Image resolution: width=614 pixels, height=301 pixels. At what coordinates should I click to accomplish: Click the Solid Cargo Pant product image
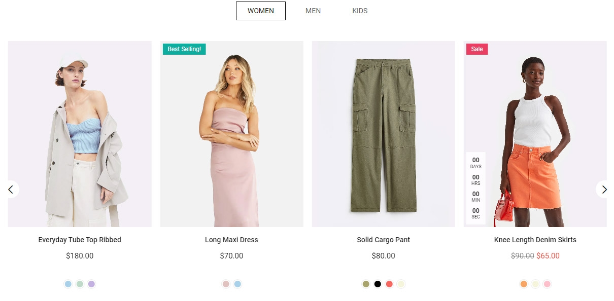click(383, 134)
